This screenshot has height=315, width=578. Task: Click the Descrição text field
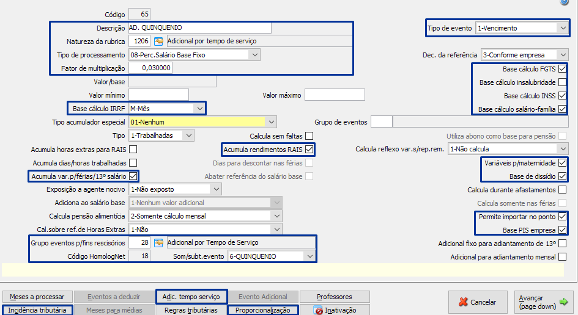click(199, 28)
